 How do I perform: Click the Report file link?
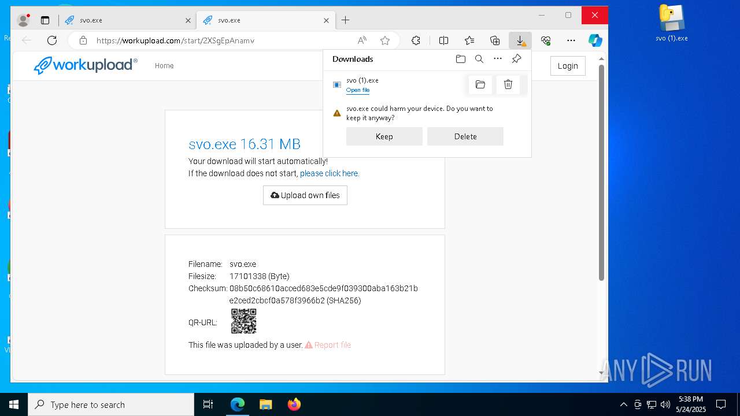328,345
